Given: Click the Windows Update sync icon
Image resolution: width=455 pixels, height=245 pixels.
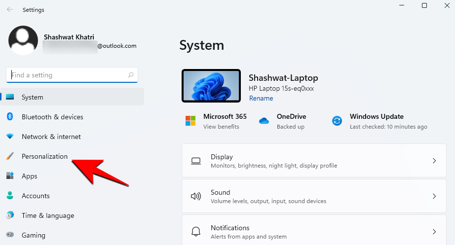Looking at the screenshot, I should tap(337, 121).
